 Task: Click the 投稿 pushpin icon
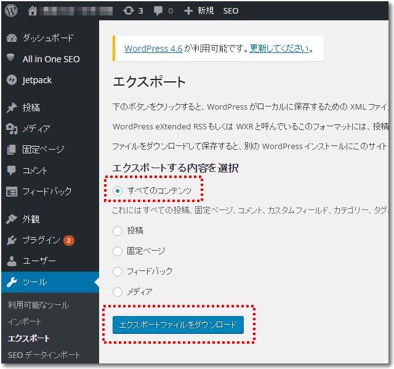(x=12, y=108)
